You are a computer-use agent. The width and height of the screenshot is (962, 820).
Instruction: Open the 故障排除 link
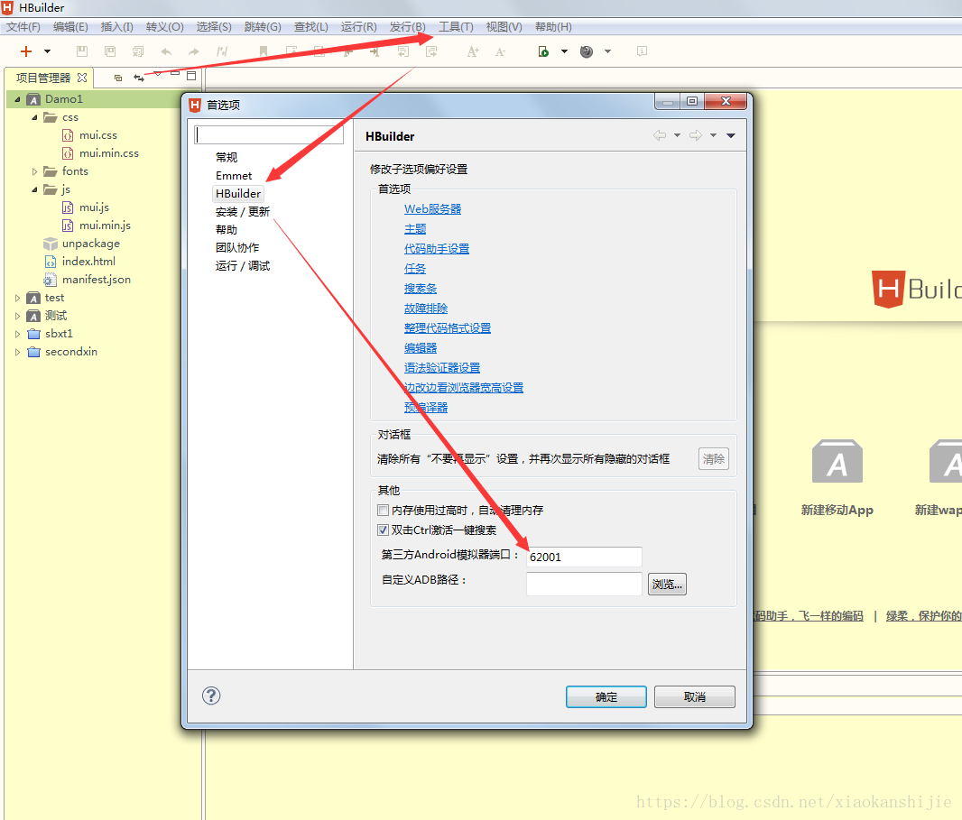tap(426, 309)
